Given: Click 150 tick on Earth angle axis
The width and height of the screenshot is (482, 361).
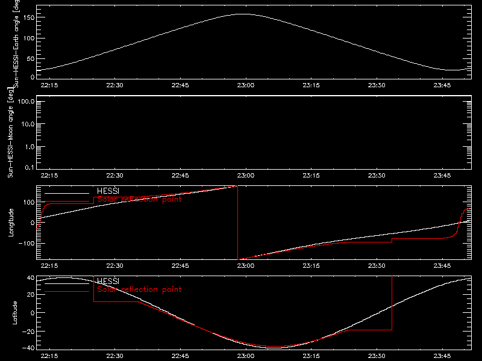Looking at the screenshot, I should point(30,17).
